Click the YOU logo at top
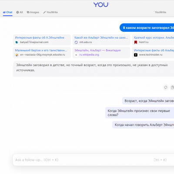Image resolution: width=174 pixels, height=174 pixels. tap(101, 5)
